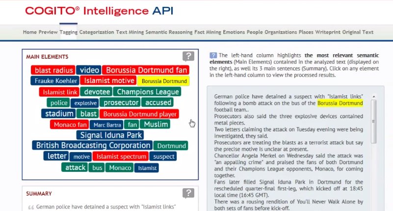This screenshot has width=393, height=211.
Task: Click the 'Signal Iduna Park' tag
Action: point(110,135)
